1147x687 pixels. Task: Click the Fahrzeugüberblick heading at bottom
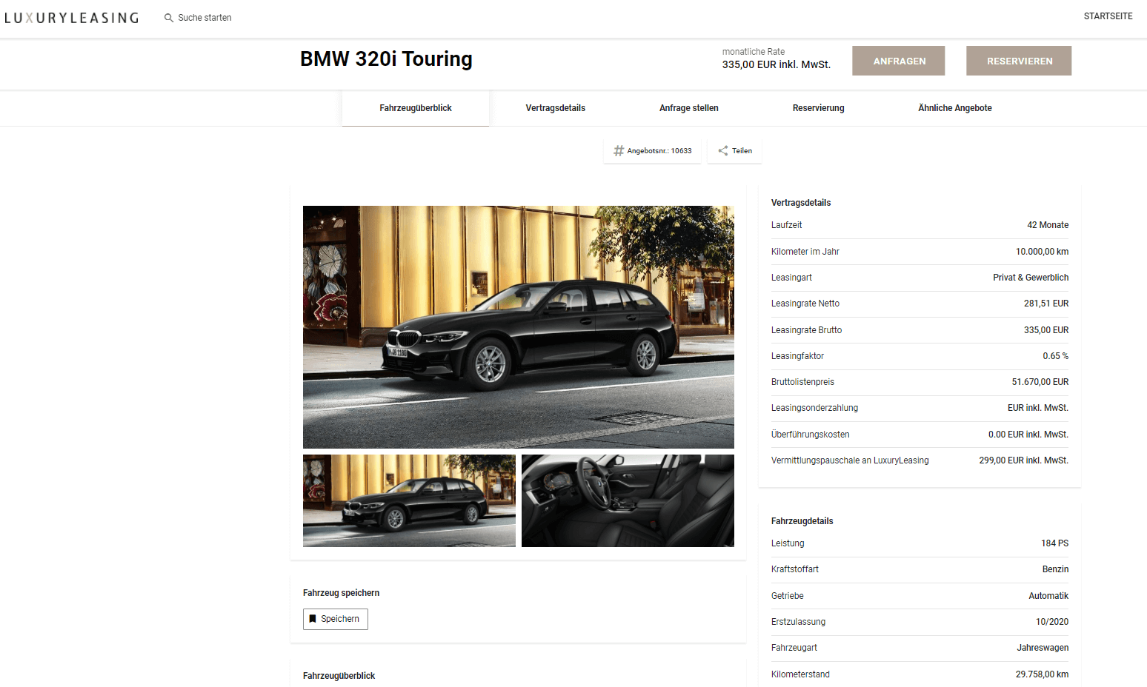point(339,676)
